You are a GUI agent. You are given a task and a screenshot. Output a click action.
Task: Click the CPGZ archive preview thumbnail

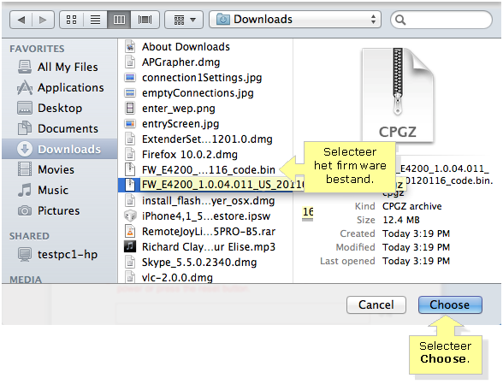click(398, 95)
